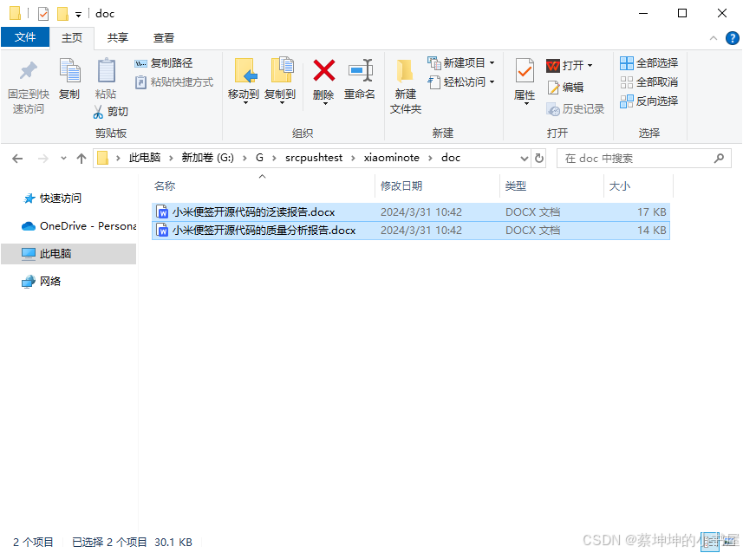Select Quick access (快速访问) in sidebar
Image resolution: width=743 pixels, height=553 pixels.
tap(53, 198)
